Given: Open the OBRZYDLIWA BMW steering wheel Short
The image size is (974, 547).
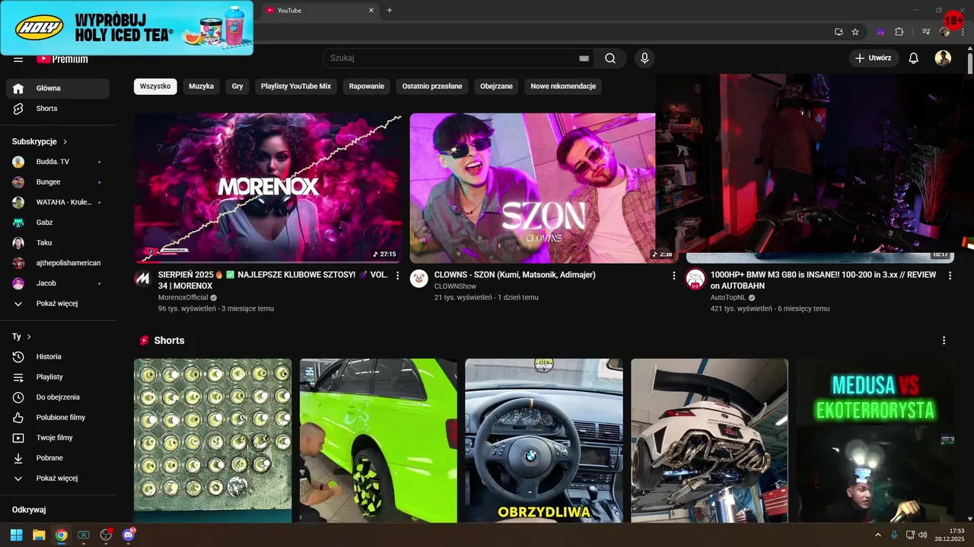Looking at the screenshot, I should pos(544,441).
